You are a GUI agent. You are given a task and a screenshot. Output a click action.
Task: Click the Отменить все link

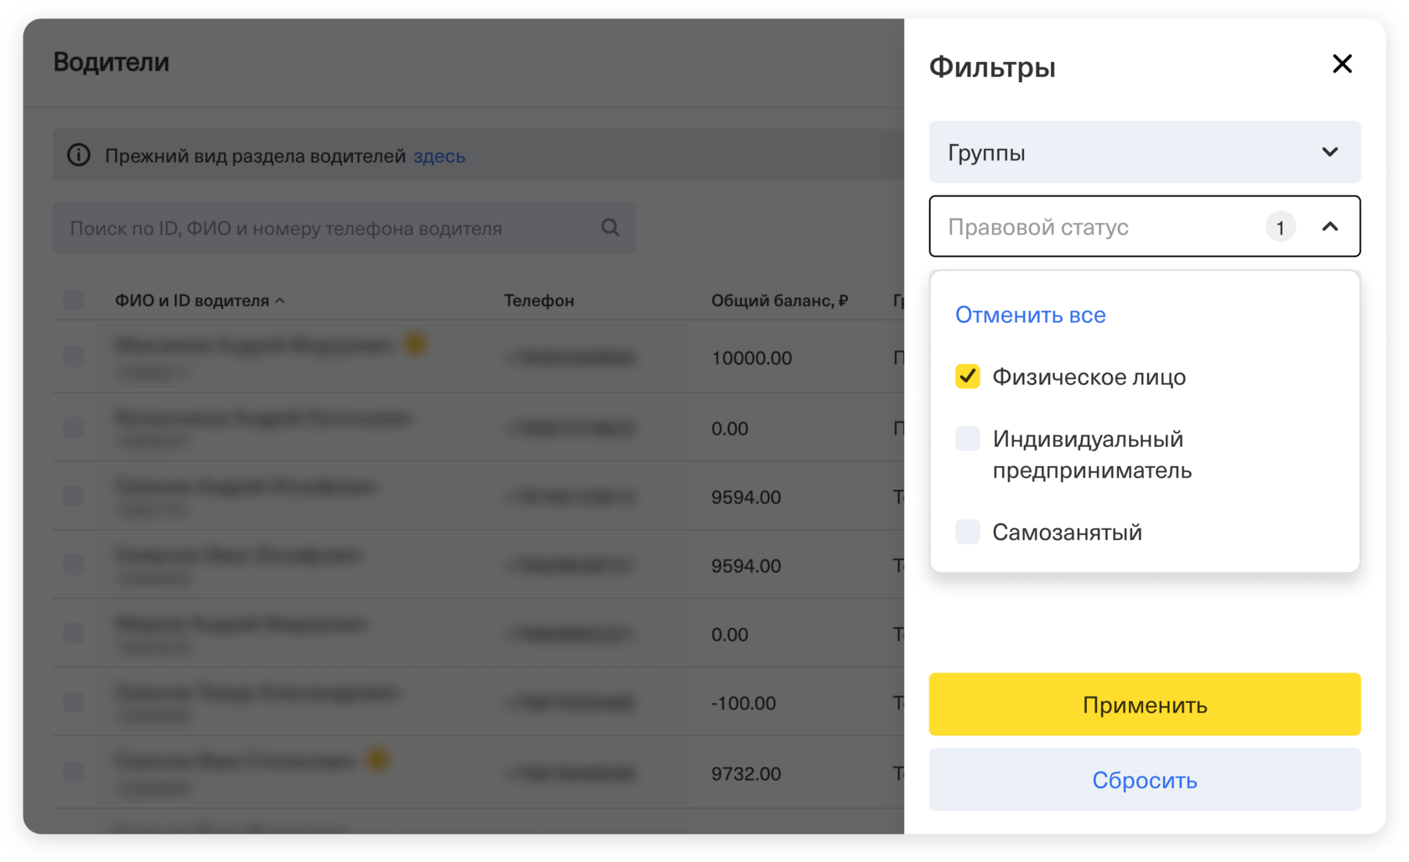click(1030, 314)
